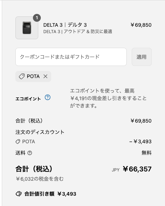
Task: Click the エコポイント ¥4,191 description text
Action: (x=108, y=98)
